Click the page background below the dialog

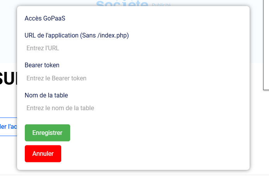click(134, 180)
